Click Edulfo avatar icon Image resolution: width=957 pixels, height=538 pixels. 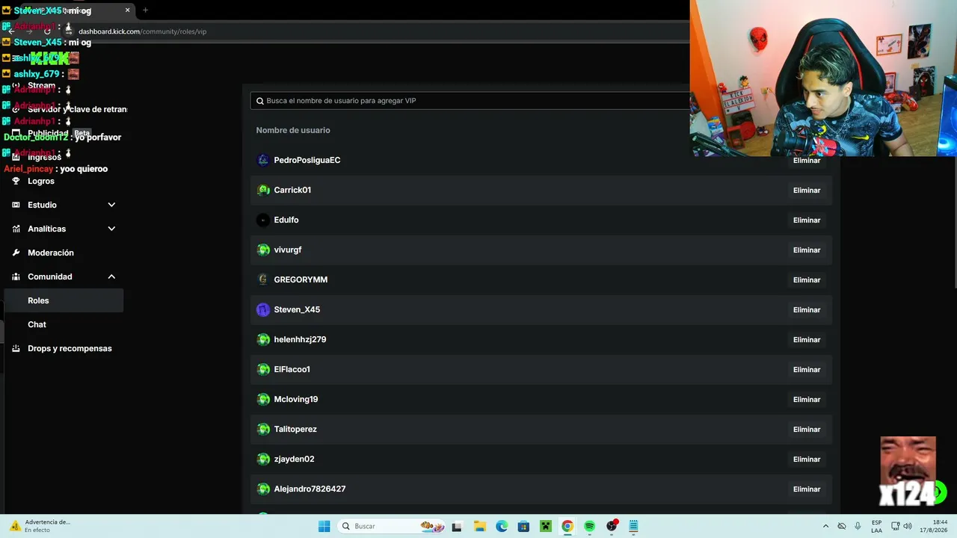tap(263, 220)
